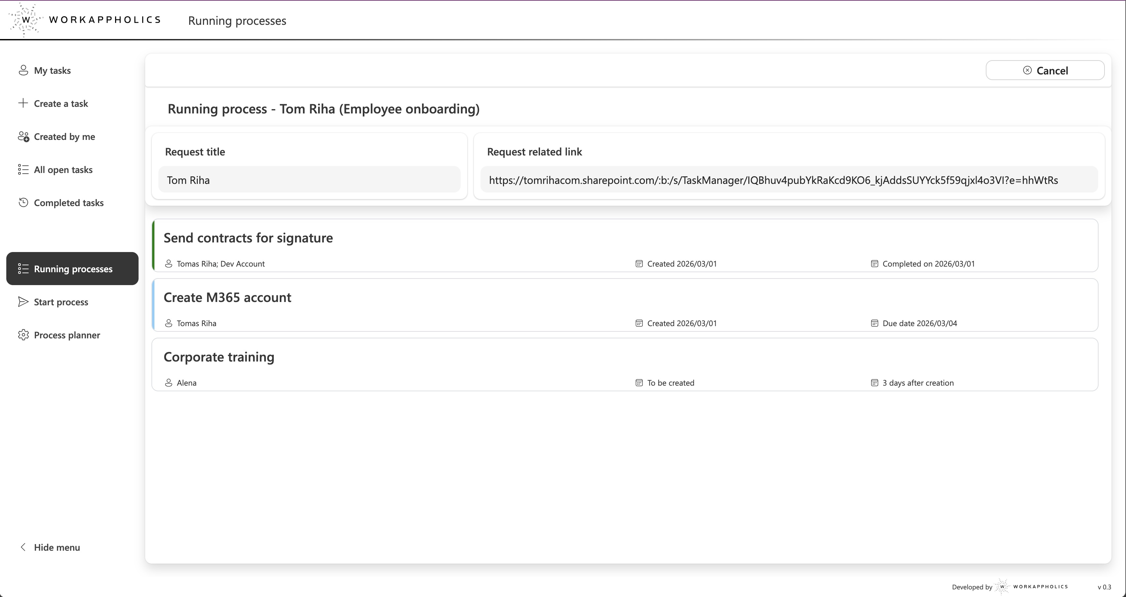This screenshot has height=597, width=1126.
Task: Select All open tasks in the sidebar
Action: (63, 170)
